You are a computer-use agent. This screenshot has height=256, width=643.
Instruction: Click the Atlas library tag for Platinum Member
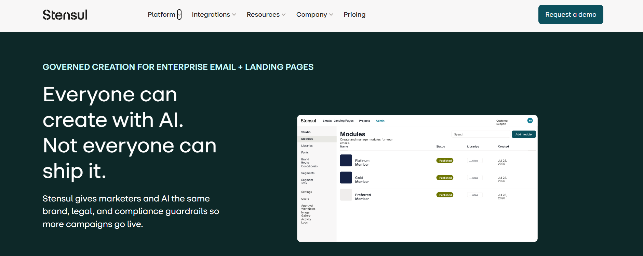pyautogui.click(x=475, y=161)
